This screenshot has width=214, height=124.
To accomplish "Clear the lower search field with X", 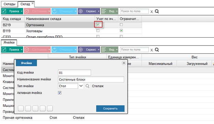I will [152, 50].
